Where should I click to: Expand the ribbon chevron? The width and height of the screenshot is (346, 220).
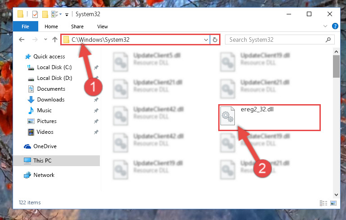[325, 26]
